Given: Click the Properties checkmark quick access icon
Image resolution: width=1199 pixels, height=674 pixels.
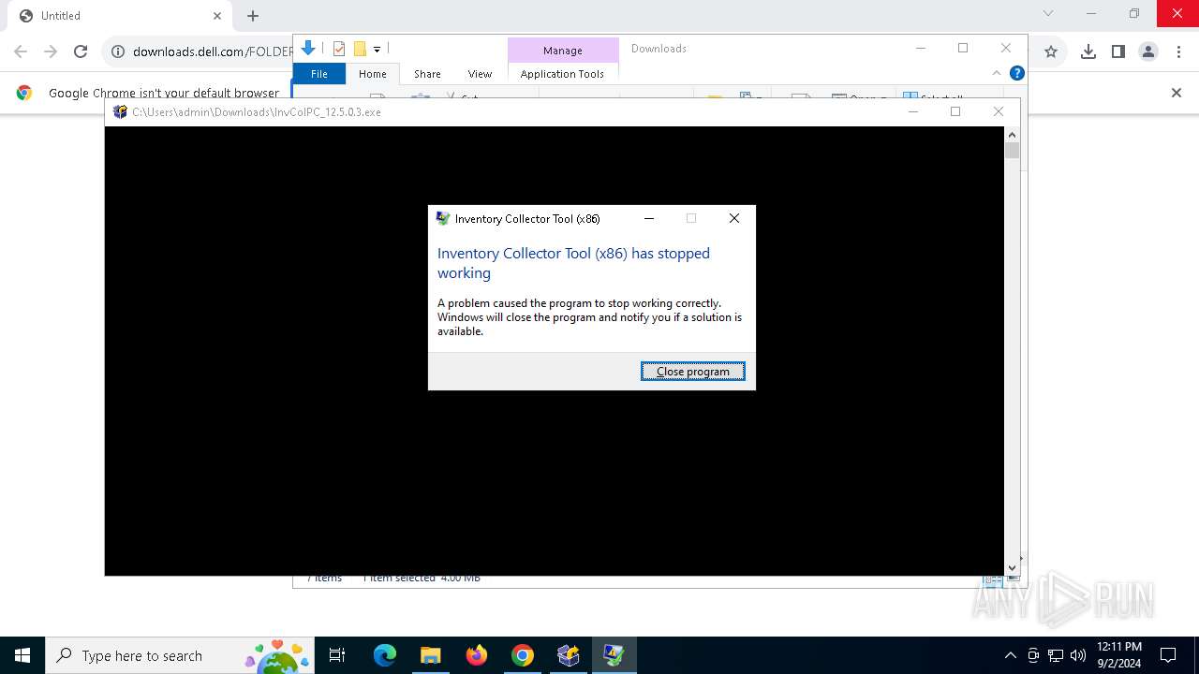Looking at the screenshot, I should coord(339,49).
